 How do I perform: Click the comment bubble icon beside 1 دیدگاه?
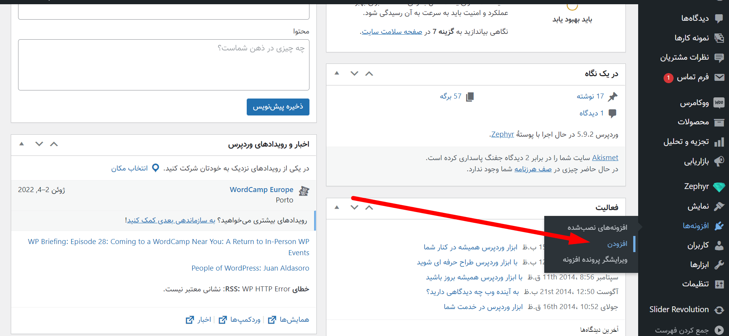612,113
